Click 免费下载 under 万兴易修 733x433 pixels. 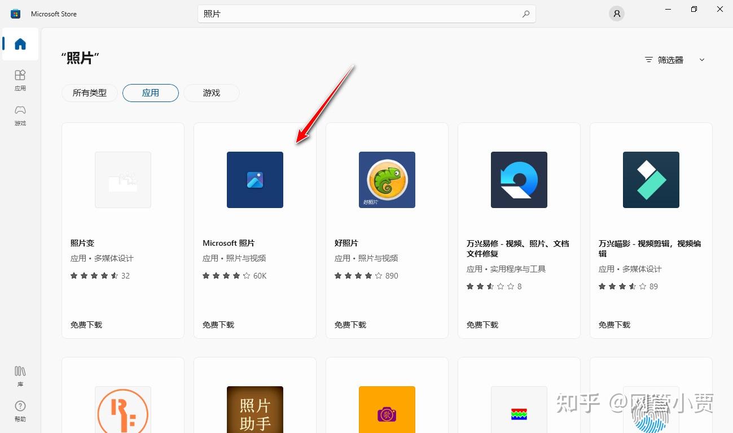tap(482, 325)
